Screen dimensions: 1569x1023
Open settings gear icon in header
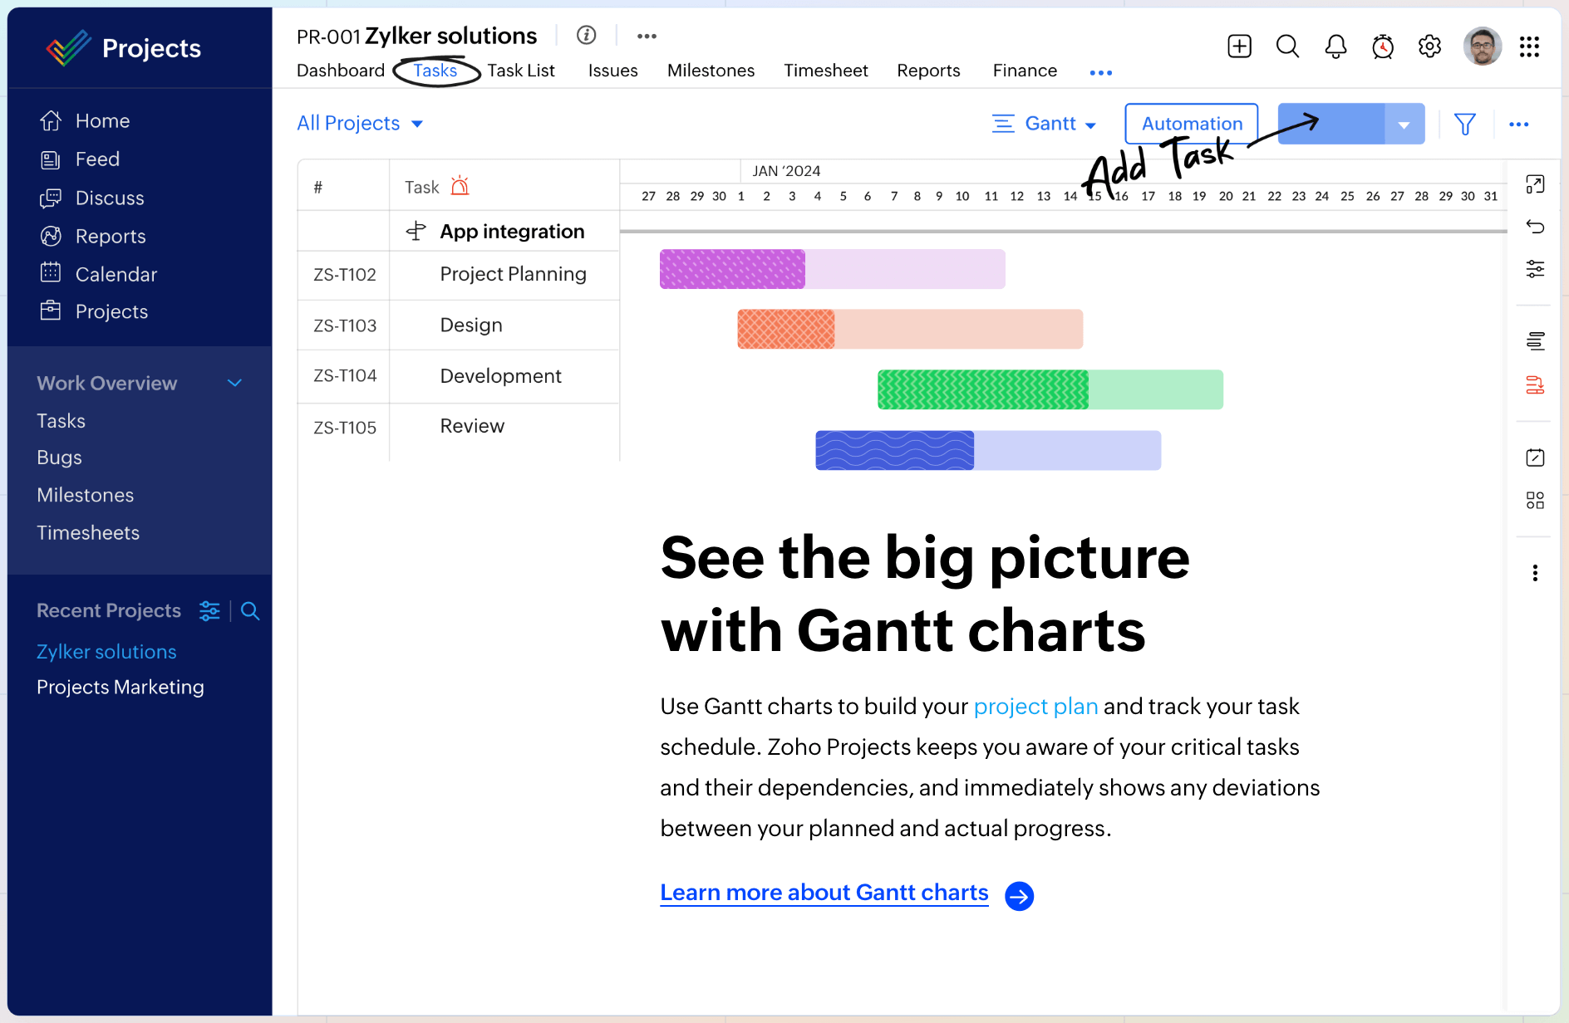pyautogui.click(x=1429, y=46)
